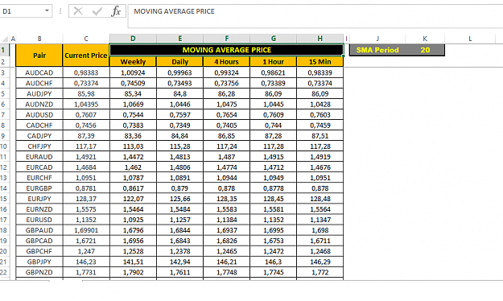This screenshot has width=503, height=301.
Task: Click the Select All corner triangle
Action: click(5, 39)
